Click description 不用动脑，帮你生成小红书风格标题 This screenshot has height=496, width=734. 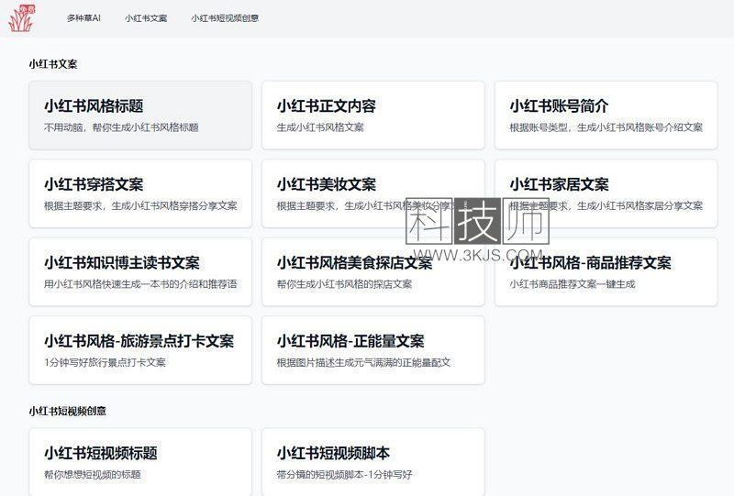pos(121,127)
